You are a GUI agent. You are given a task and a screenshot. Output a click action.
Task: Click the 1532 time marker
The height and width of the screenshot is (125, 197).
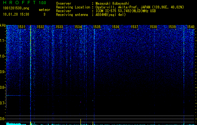[41, 27]
